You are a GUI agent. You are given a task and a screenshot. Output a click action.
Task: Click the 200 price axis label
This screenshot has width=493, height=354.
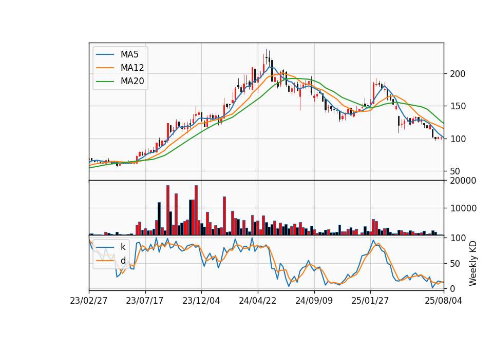458,74
